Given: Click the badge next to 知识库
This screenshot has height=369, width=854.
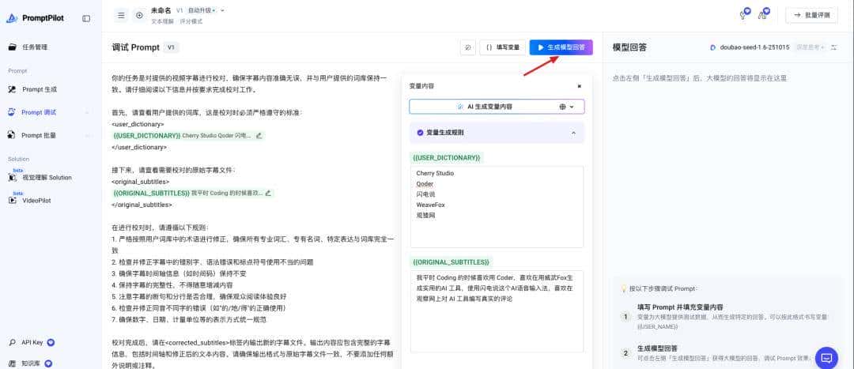Looking at the screenshot, I should 47,363.
